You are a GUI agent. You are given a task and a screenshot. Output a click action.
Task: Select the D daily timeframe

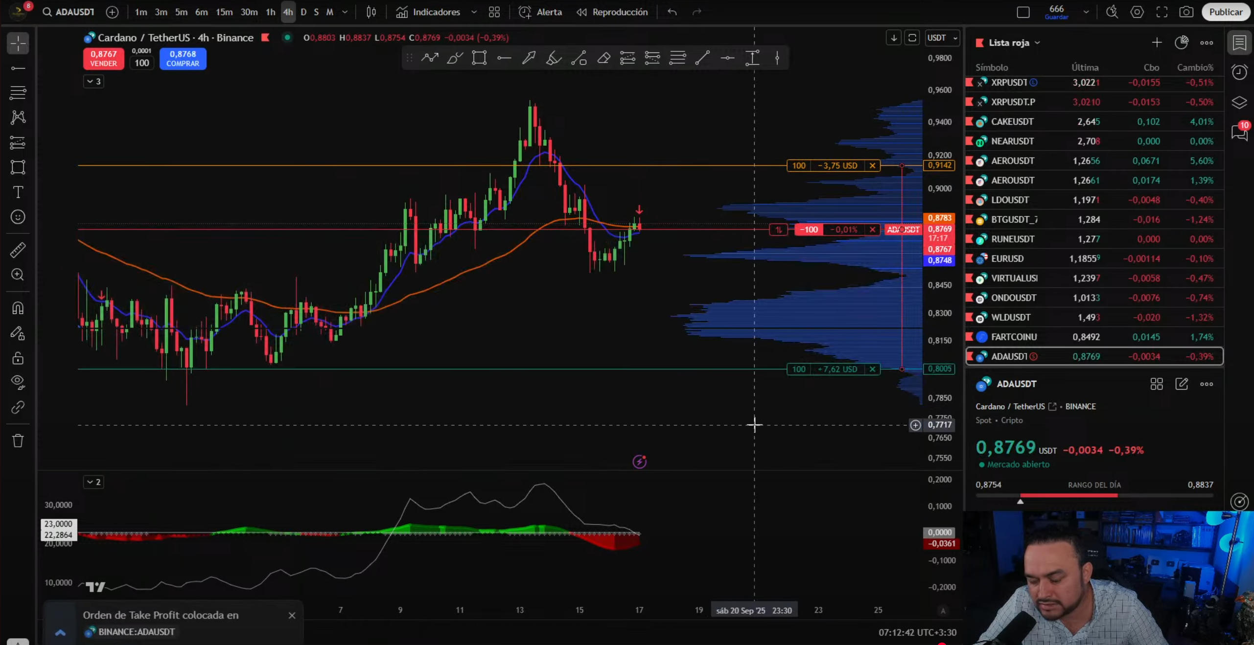click(303, 12)
